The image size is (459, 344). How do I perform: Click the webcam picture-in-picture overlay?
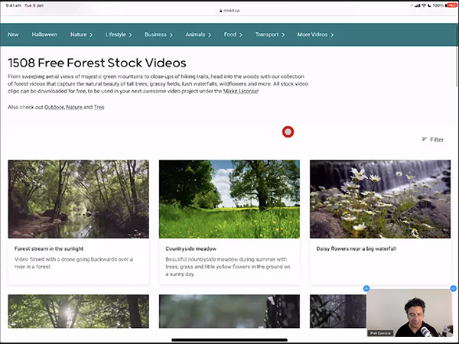click(410, 313)
